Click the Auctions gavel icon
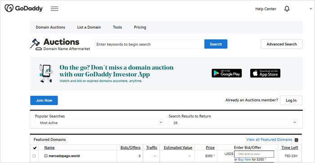Screen dimensions: 315x163 [36, 44]
